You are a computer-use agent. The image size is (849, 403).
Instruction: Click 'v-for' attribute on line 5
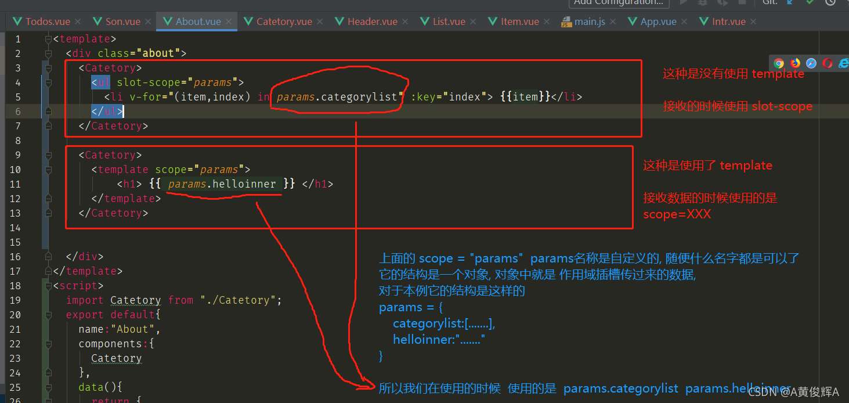(145, 97)
